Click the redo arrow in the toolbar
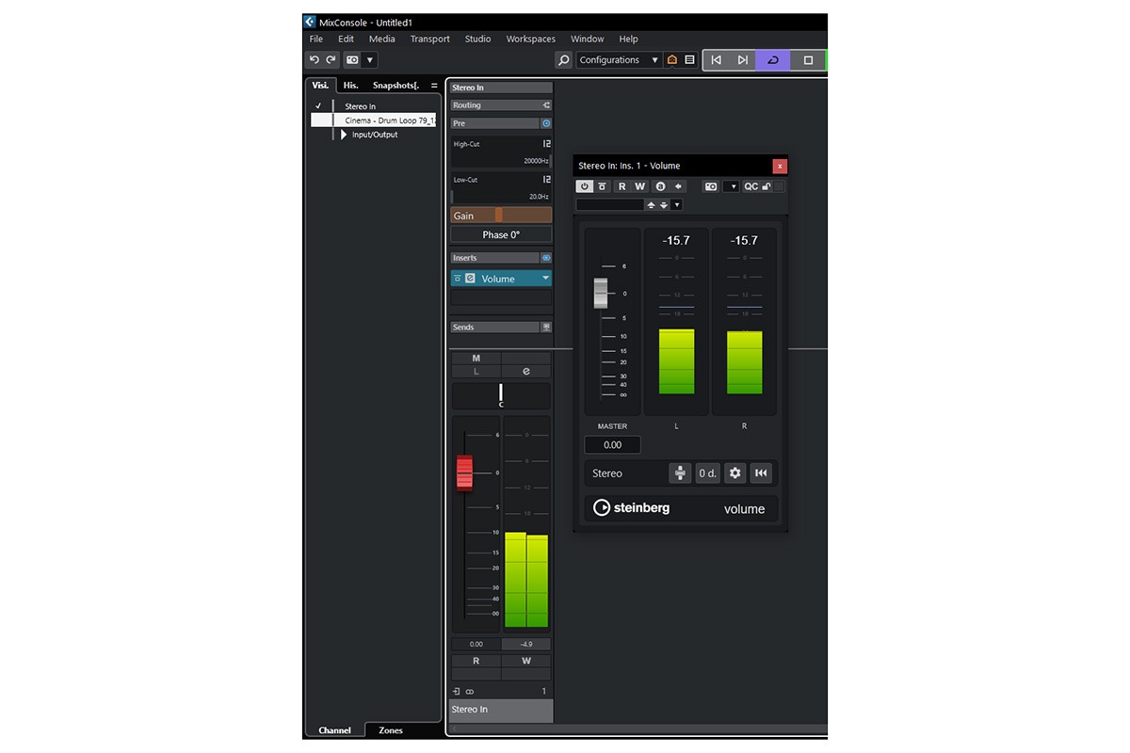The image size is (1130, 753). point(331,59)
